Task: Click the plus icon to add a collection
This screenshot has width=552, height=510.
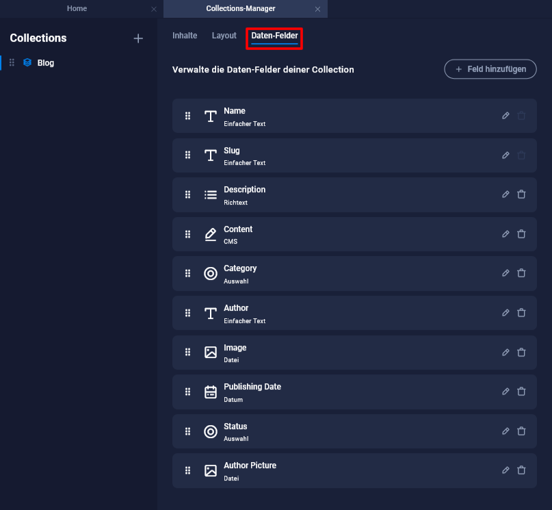Action: click(x=138, y=38)
